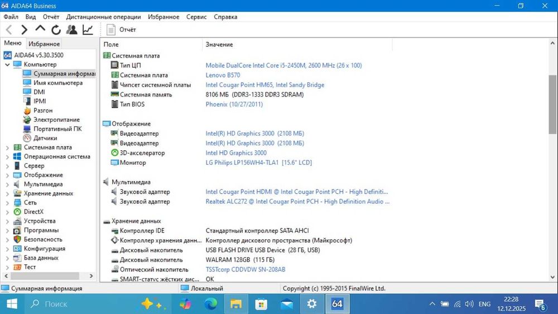Expand the Хранение данных tree node
558x314 pixels.
7,193
